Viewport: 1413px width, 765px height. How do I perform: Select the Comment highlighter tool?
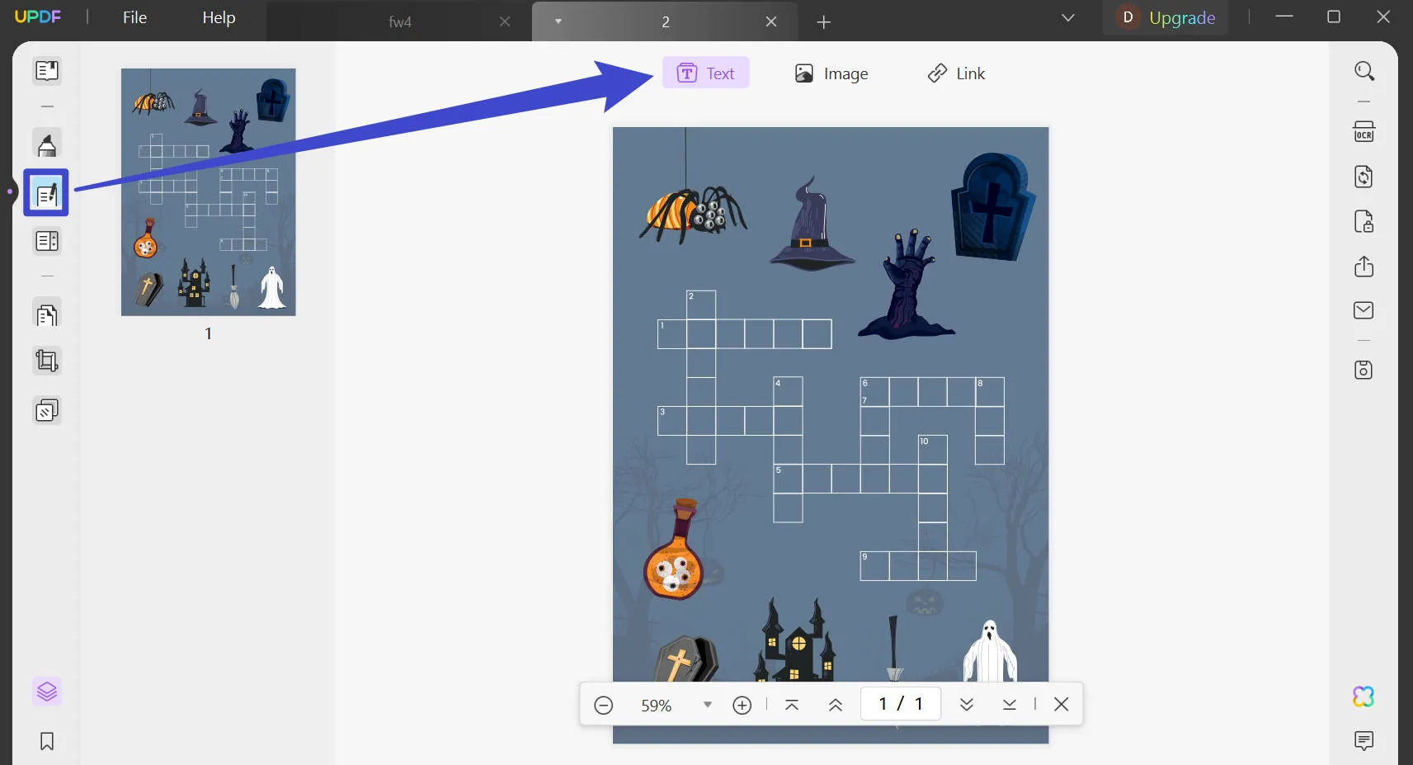pyautogui.click(x=47, y=144)
